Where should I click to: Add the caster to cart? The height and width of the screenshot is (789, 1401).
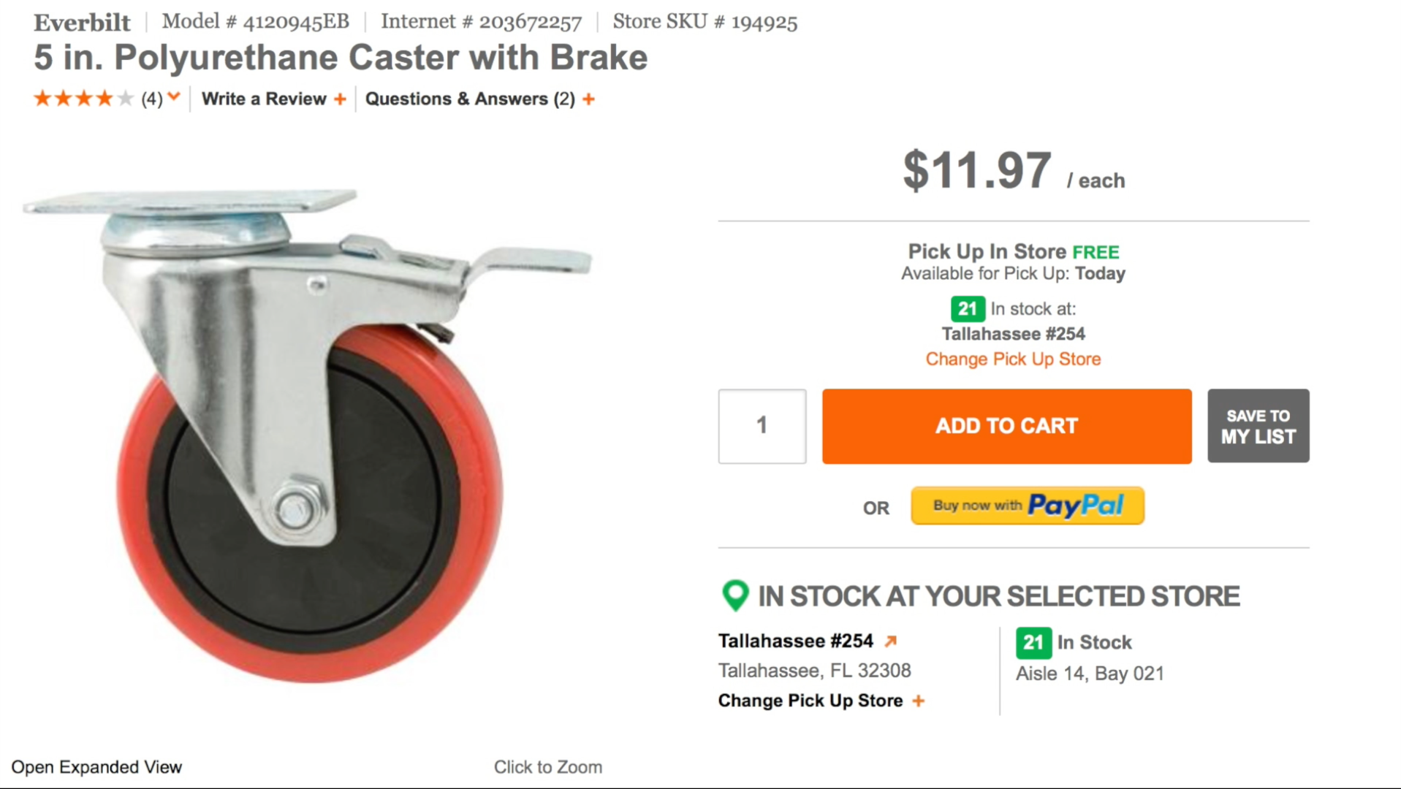click(1006, 426)
